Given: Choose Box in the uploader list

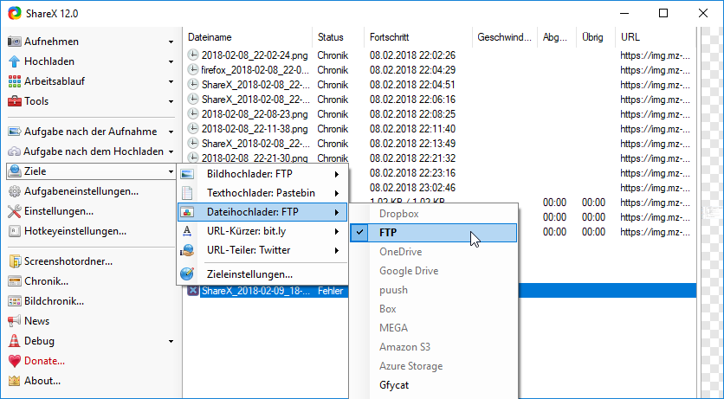Looking at the screenshot, I should click(x=388, y=309).
